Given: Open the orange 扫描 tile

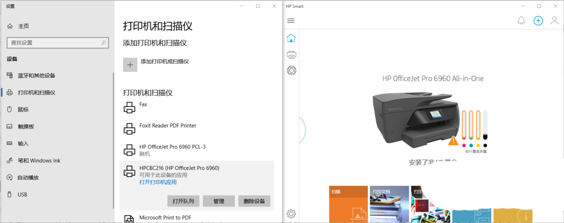Looking at the screenshot, I should (x=348, y=204).
